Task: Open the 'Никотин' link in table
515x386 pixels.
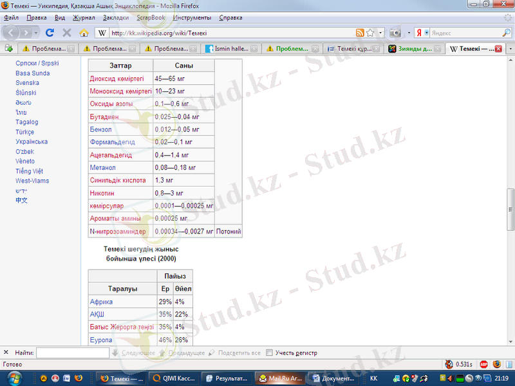Action: [102, 192]
